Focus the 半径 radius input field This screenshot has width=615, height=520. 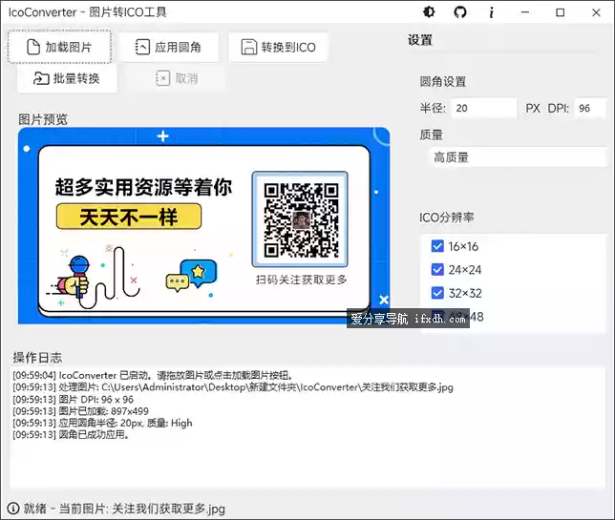(x=484, y=108)
